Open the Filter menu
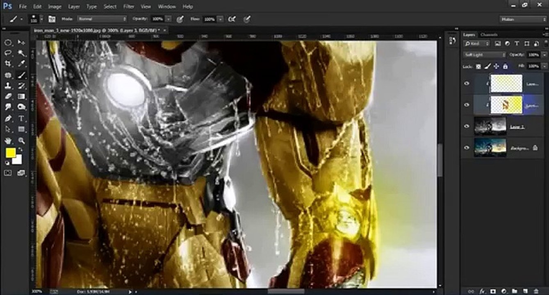 click(129, 7)
